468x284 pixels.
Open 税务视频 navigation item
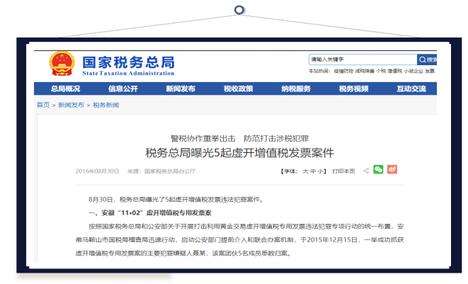tap(353, 89)
